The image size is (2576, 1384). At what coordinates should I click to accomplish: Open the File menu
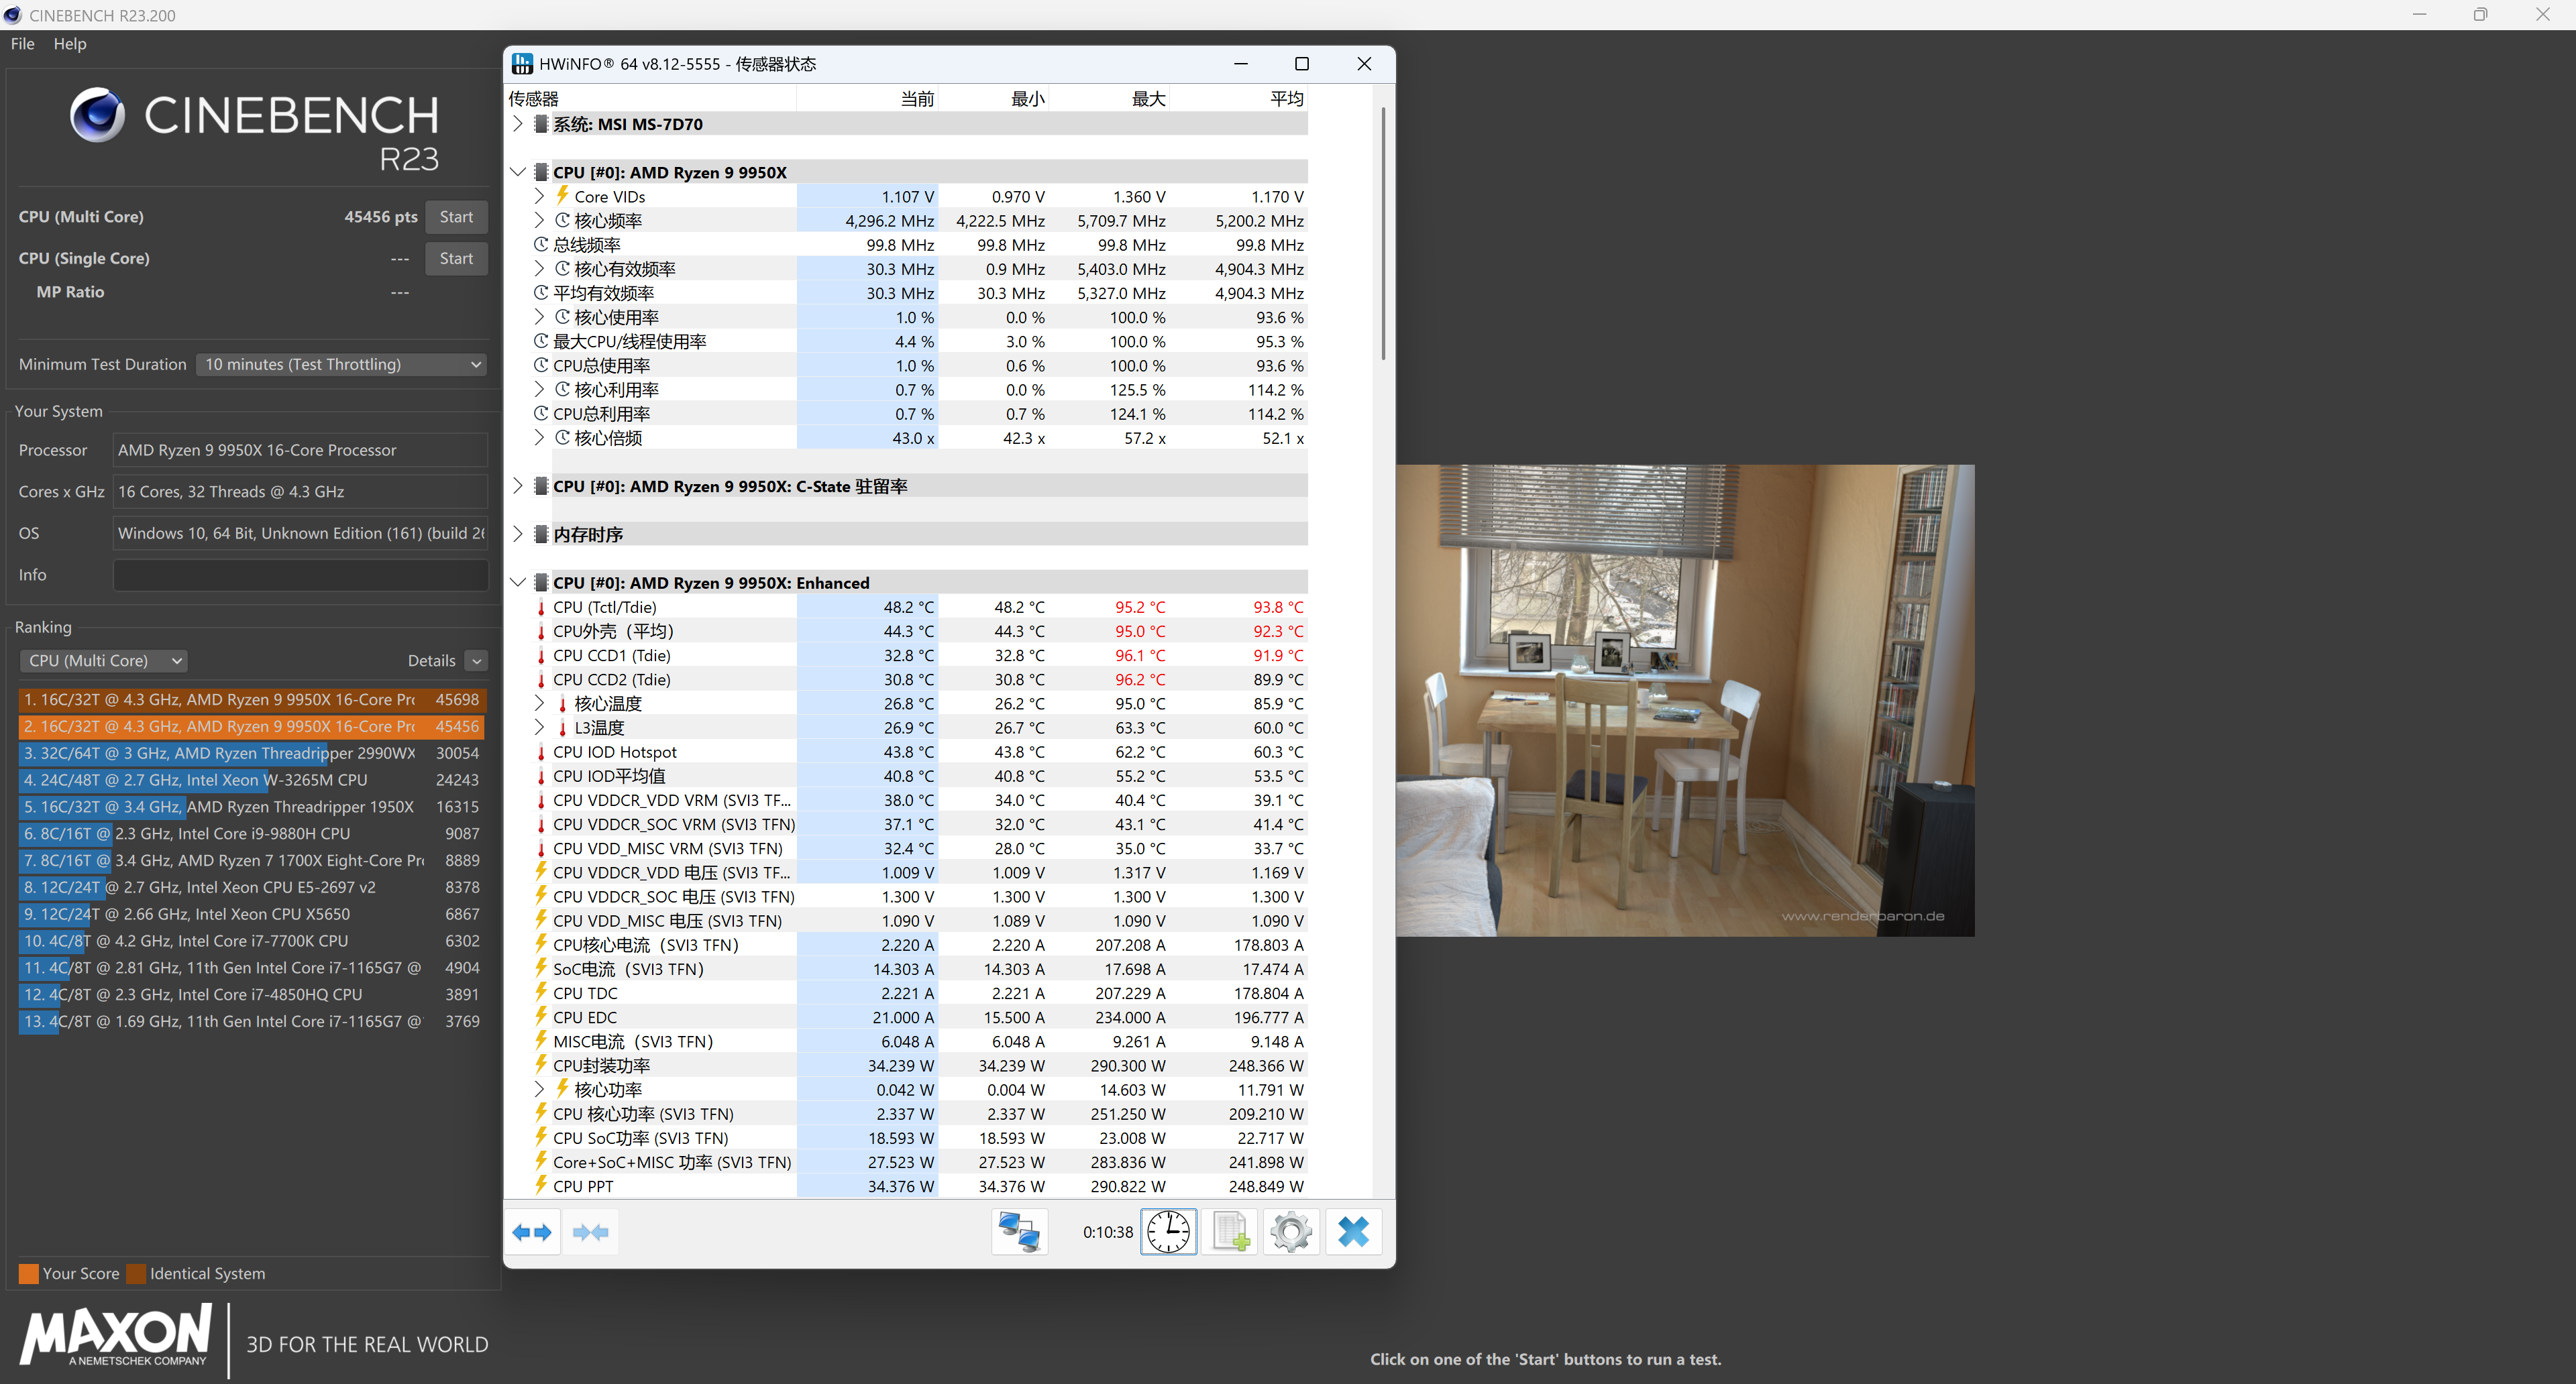[x=22, y=44]
